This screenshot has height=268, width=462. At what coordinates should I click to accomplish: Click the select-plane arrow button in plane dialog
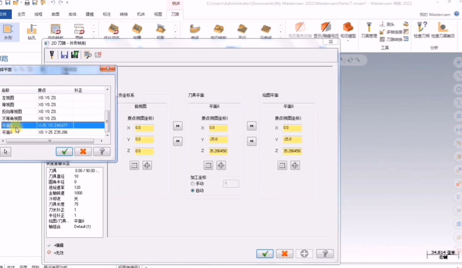pos(5,152)
